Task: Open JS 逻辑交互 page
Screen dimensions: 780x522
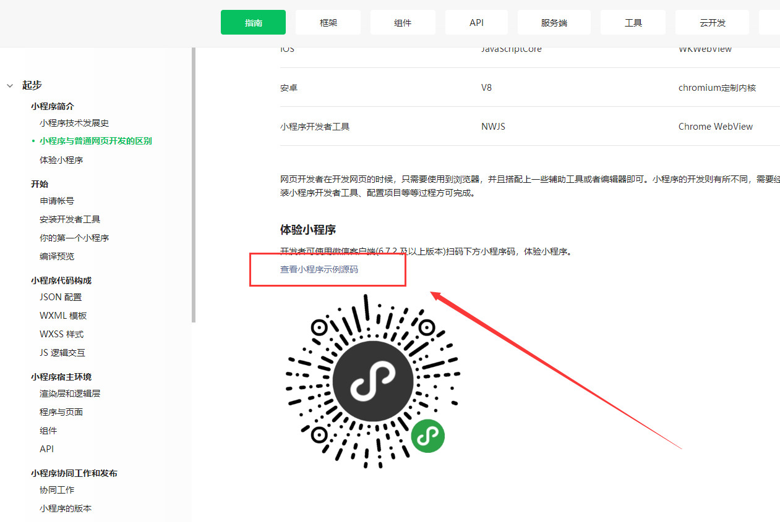Action: pyautogui.click(x=62, y=353)
